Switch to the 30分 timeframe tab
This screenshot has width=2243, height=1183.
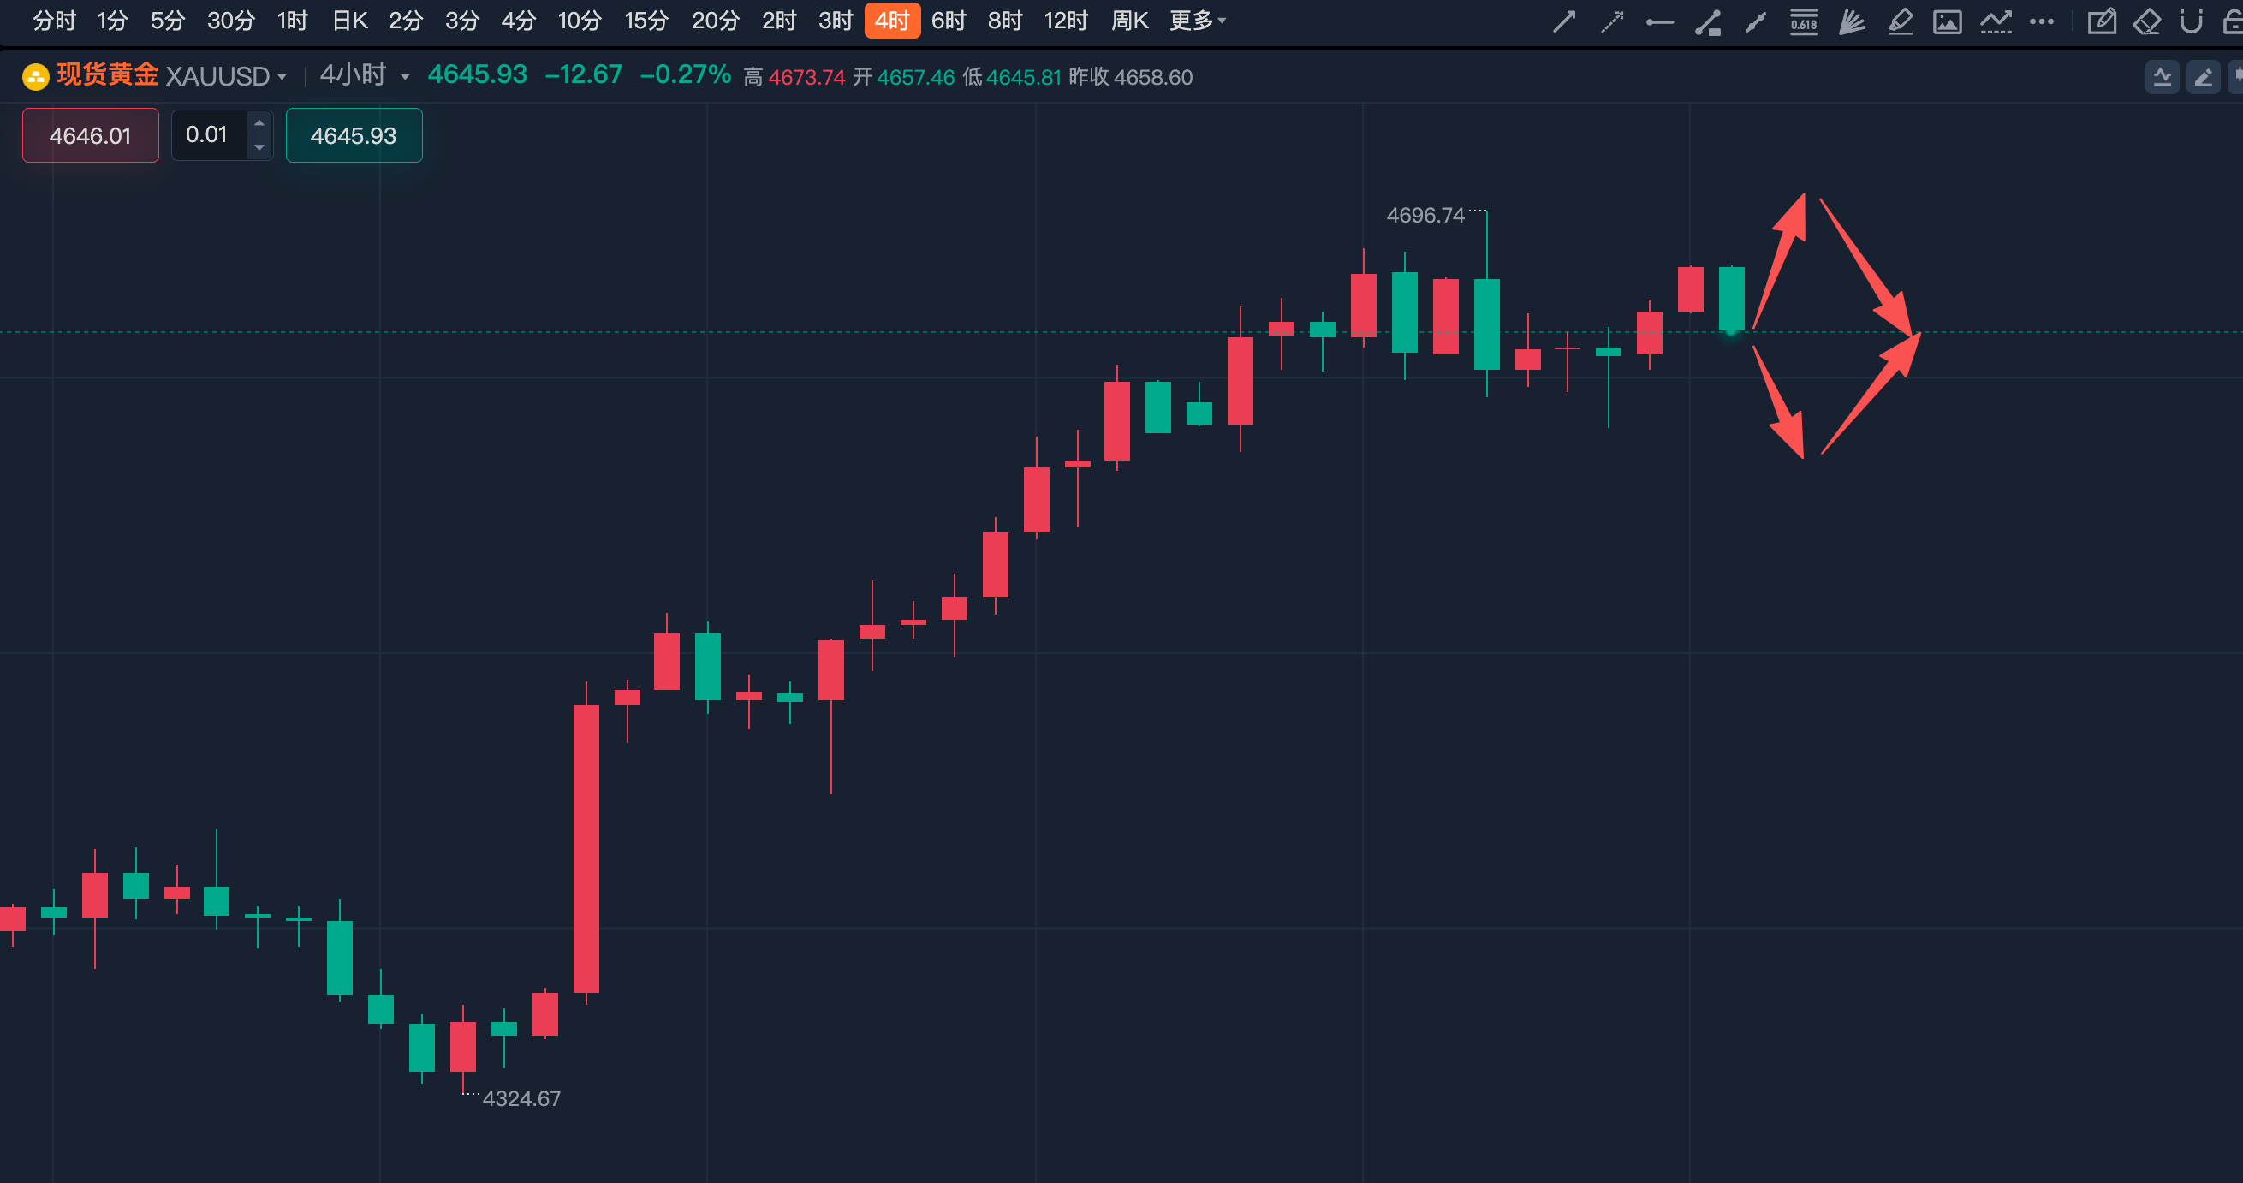pos(231,20)
